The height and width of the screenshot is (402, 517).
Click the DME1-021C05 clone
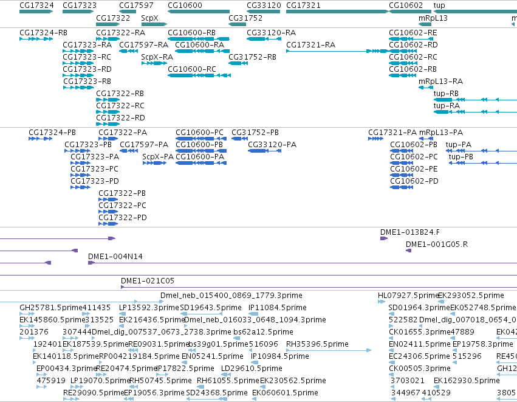319,287
